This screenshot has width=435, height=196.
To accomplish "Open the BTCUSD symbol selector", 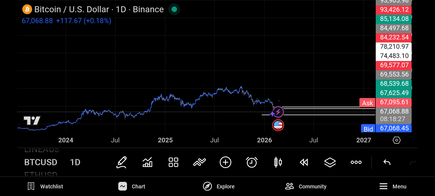I will coord(41,163).
